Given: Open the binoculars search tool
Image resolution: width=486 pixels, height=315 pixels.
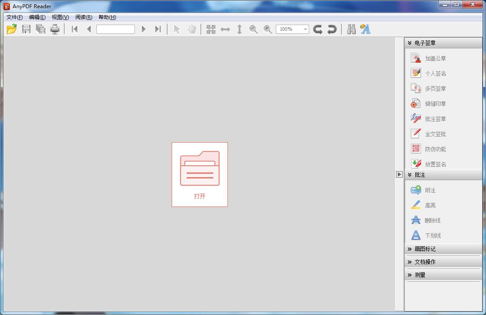Looking at the screenshot, I should pos(352,29).
